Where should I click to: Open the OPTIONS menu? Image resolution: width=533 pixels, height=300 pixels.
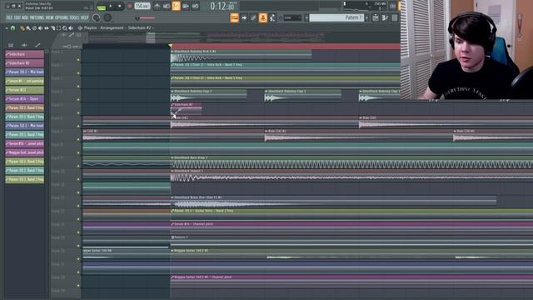coord(62,17)
